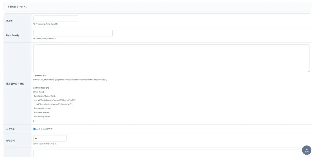
Task: Click inside the 폰트 불러오기 코드 textarea
Action: (171, 58)
